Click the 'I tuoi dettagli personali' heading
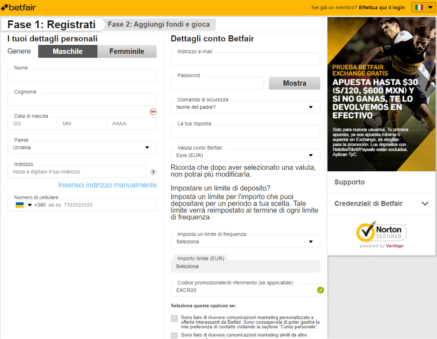437x339 pixels. (x=52, y=38)
